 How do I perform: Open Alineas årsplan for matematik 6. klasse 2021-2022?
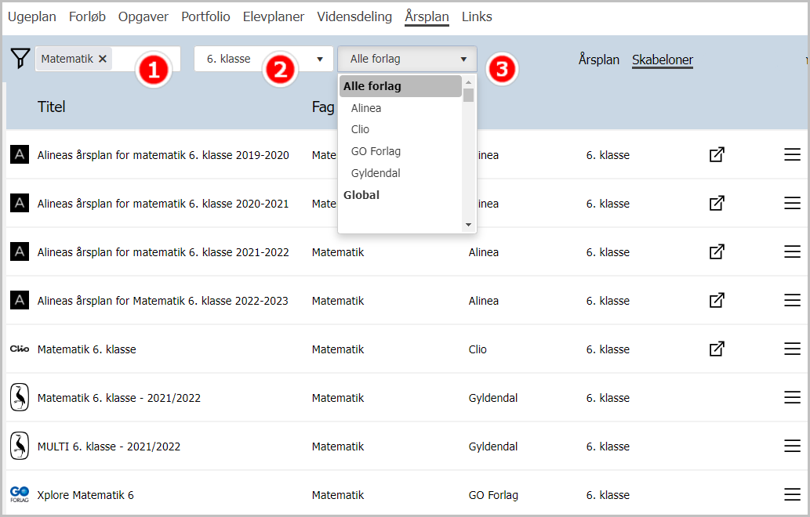click(163, 251)
